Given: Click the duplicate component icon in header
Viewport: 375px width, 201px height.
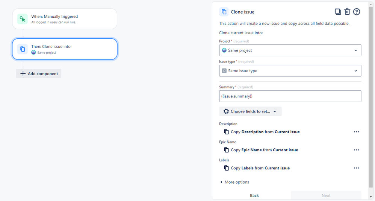Looking at the screenshot, I should point(337,12).
